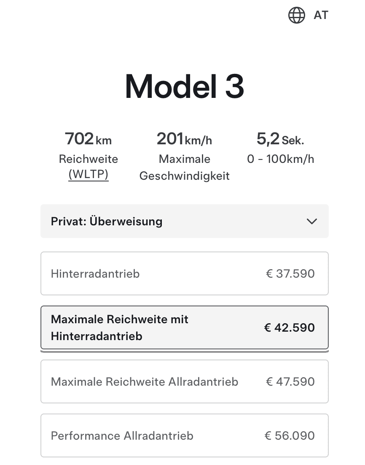Image resolution: width=365 pixels, height=465 pixels.
Task: Open the AT region selector
Action: tap(321, 16)
